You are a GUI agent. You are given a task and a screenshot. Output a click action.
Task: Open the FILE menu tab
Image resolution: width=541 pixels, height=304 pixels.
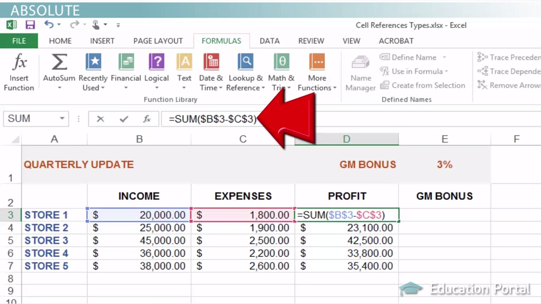pos(19,41)
